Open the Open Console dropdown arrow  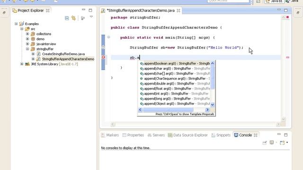pos(287,143)
